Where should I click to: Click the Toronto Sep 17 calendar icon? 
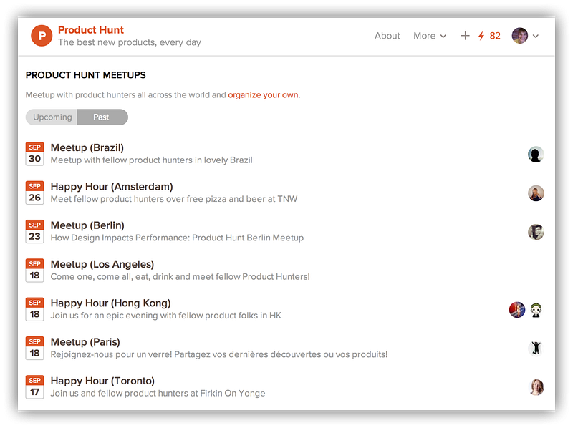(34, 387)
